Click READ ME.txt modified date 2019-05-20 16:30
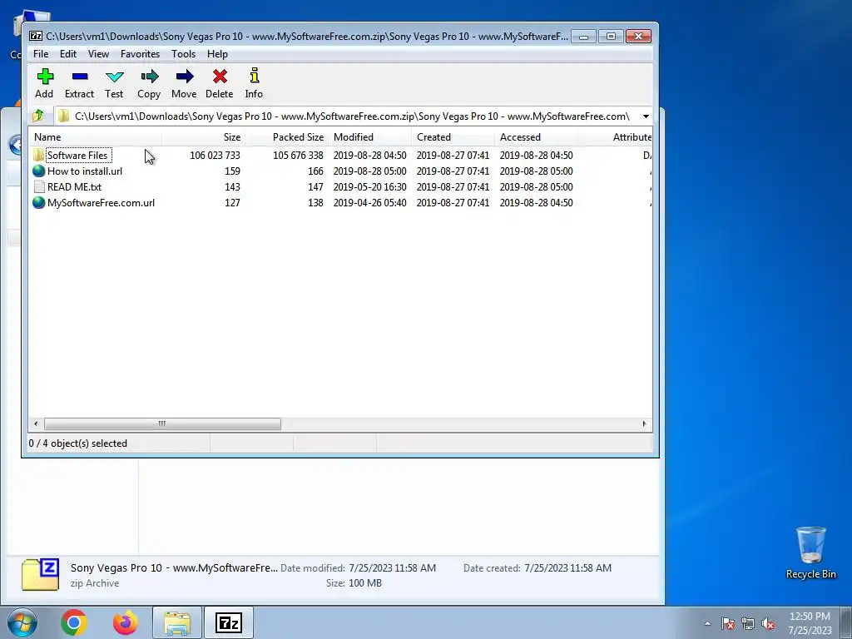The height and width of the screenshot is (639, 852). (x=369, y=187)
